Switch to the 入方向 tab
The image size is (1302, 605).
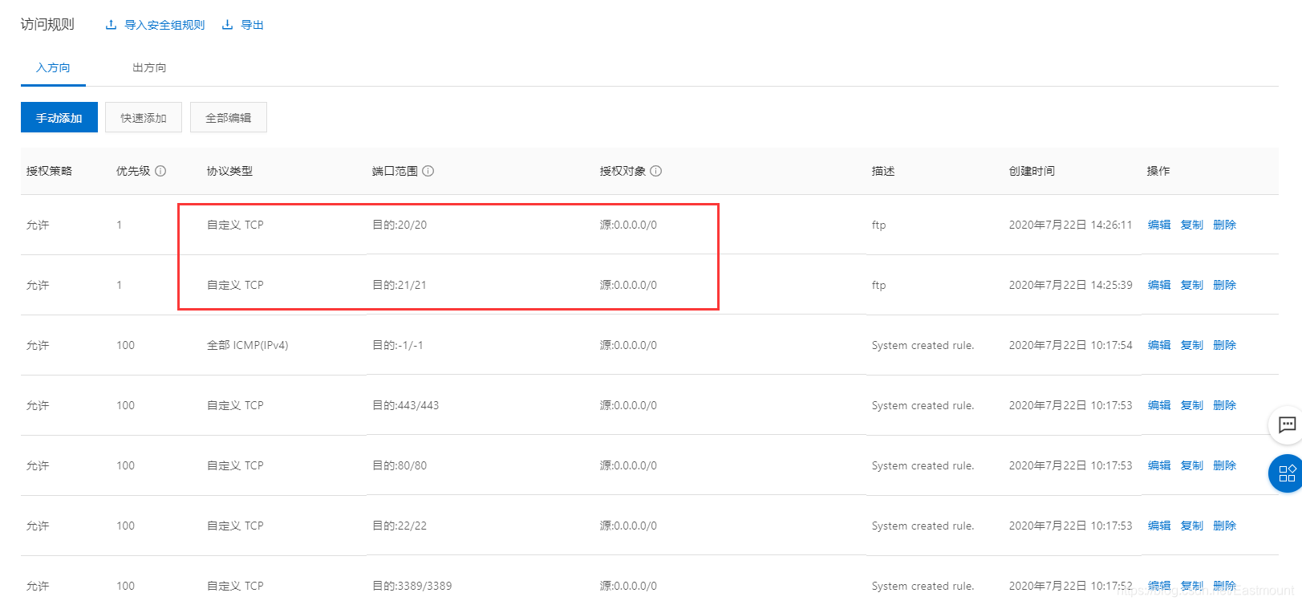53,67
